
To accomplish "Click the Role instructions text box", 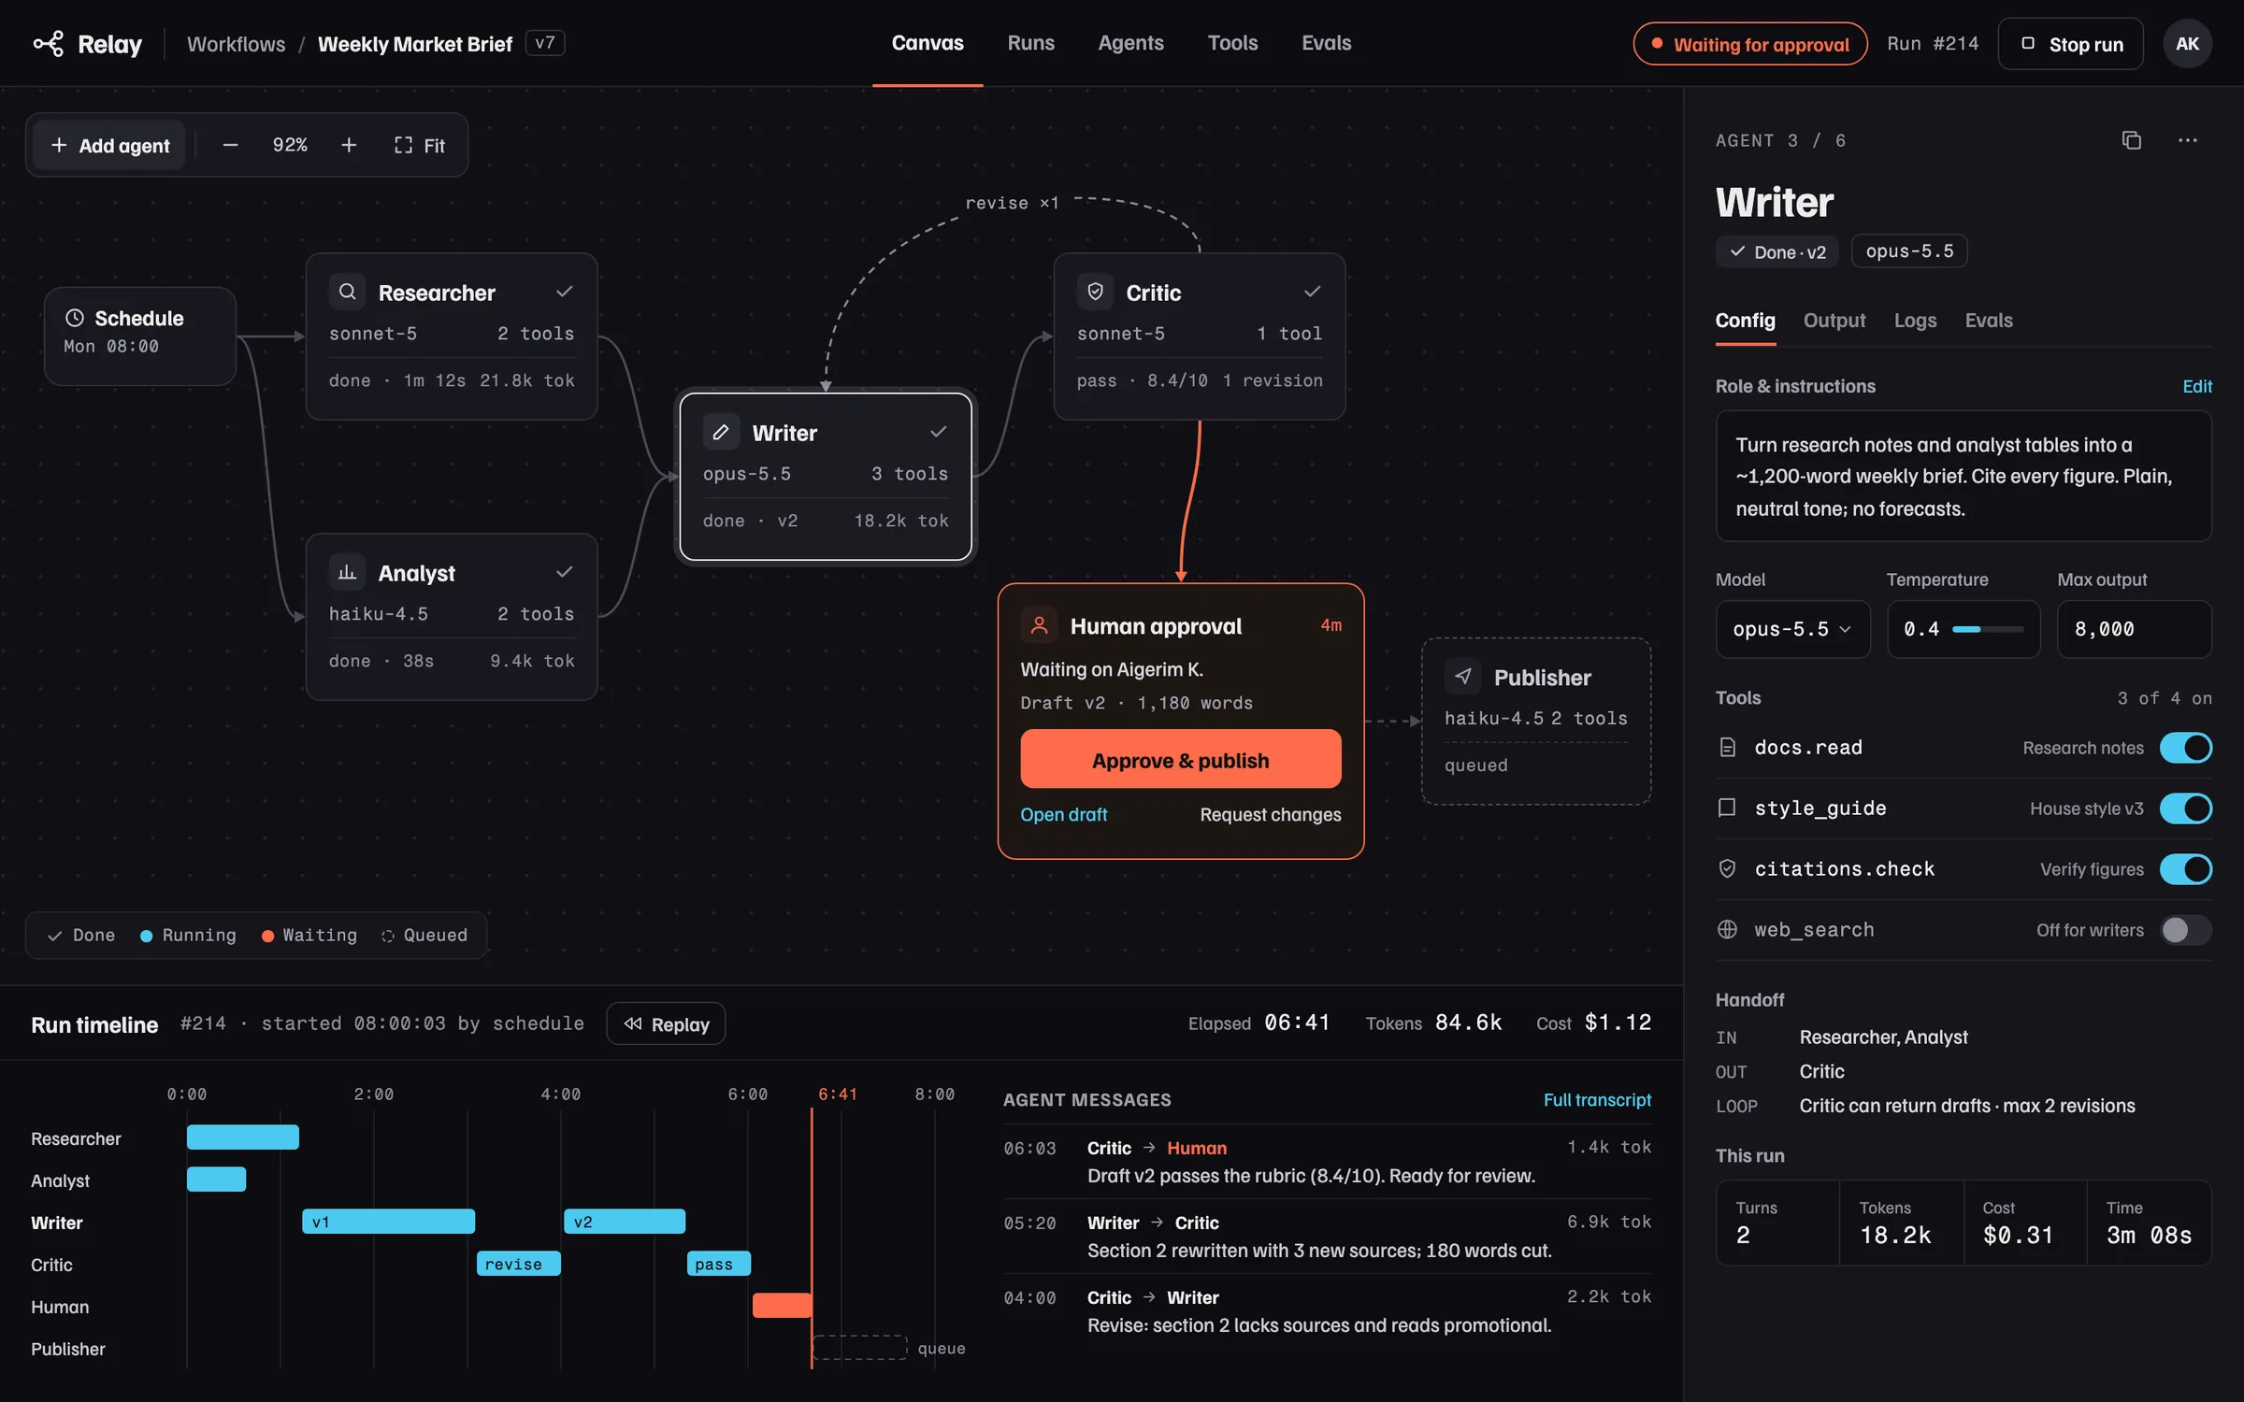I will 1963,476.
